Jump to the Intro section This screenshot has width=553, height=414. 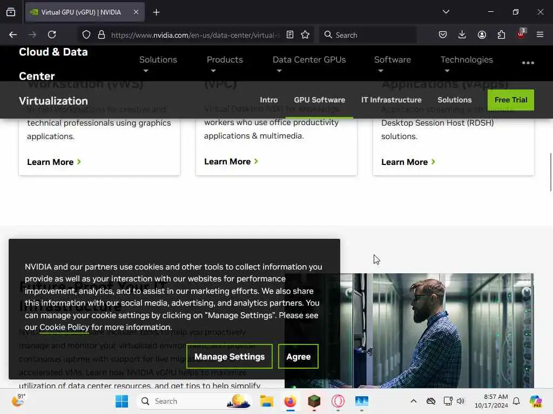click(269, 100)
